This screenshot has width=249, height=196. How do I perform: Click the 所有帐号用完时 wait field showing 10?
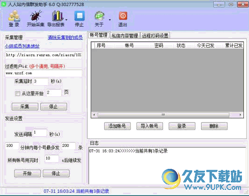[52, 159]
